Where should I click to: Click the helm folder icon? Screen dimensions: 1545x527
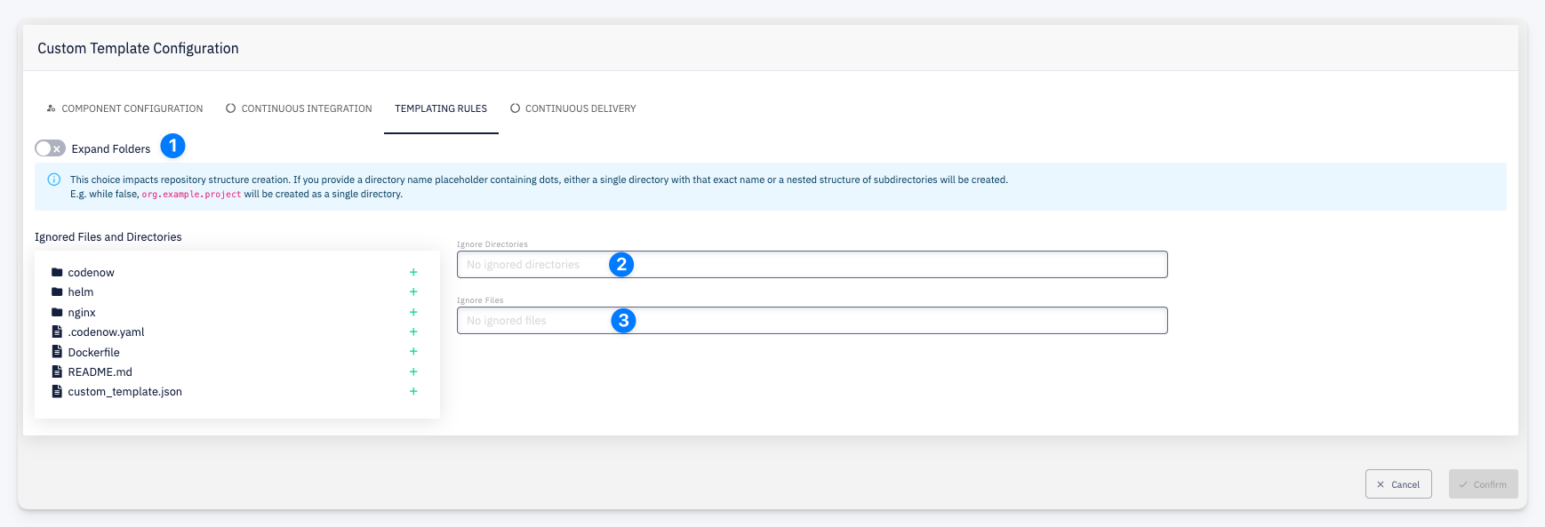57,291
